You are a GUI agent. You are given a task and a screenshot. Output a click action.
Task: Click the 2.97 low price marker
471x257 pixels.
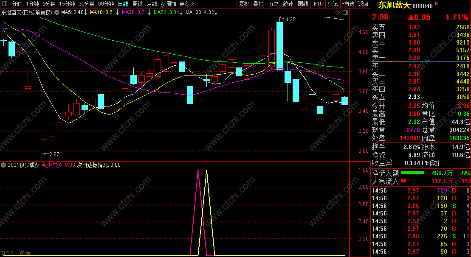54,154
